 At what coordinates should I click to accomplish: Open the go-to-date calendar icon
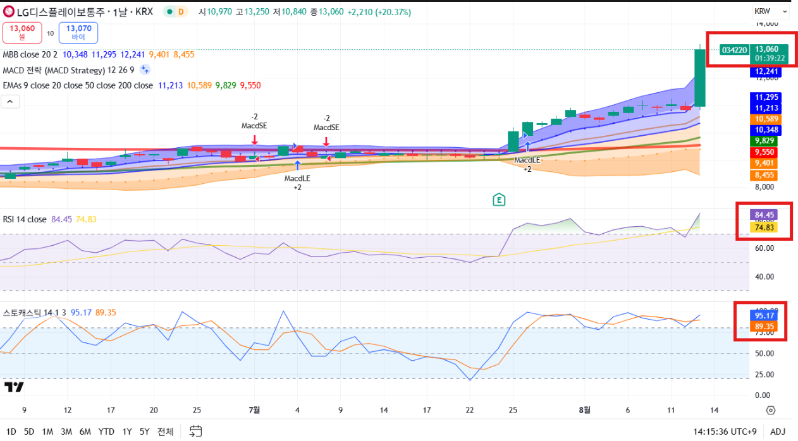(x=195, y=432)
